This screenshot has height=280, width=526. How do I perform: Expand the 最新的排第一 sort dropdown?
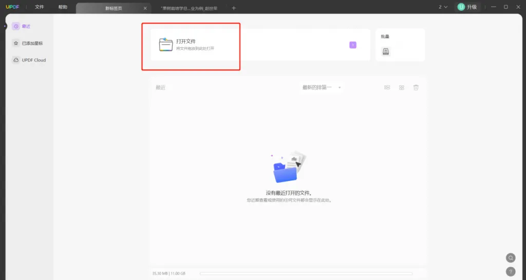[322, 87]
